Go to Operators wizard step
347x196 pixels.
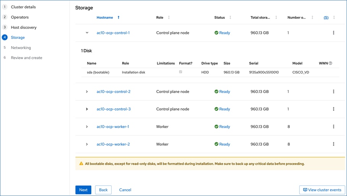click(x=20, y=17)
